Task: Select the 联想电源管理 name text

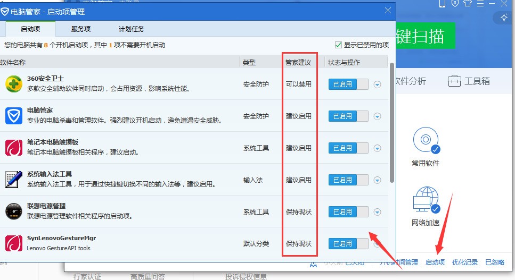Action: point(46,206)
